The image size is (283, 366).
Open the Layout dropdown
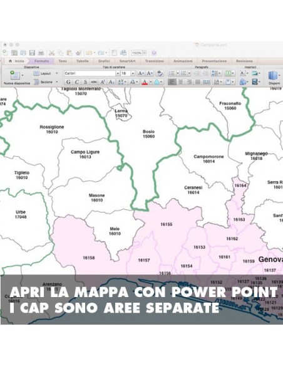point(46,73)
